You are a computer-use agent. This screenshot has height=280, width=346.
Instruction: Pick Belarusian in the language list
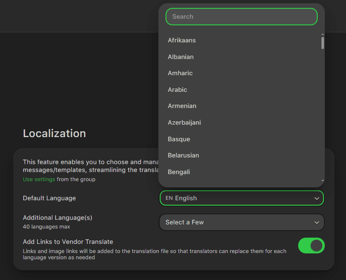click(183, 155)
